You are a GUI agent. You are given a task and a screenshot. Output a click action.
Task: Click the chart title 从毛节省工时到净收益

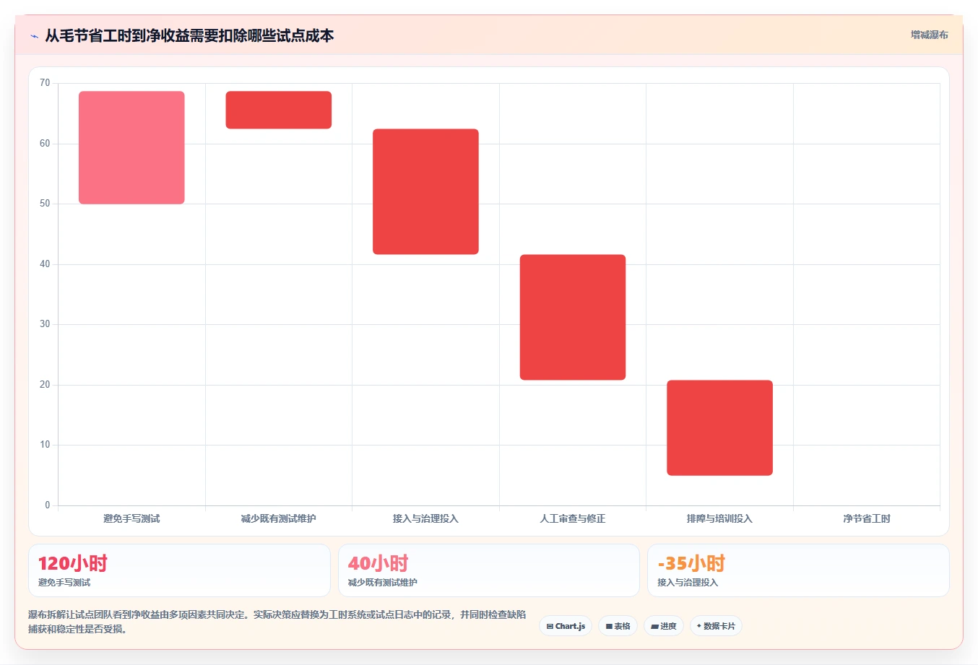pos(189,35)
